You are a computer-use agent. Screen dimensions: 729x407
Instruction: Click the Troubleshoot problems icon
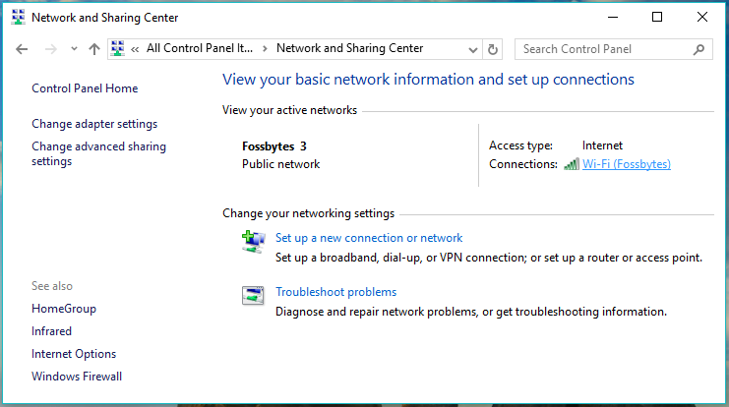tap(253, 296)
